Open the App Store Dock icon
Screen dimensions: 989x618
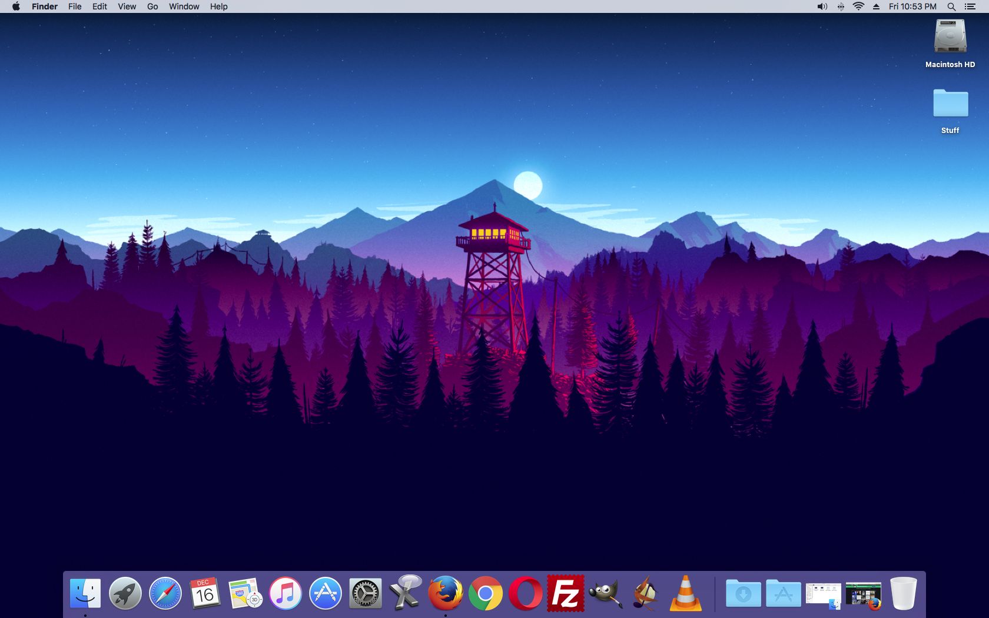(x=326, y=593)
